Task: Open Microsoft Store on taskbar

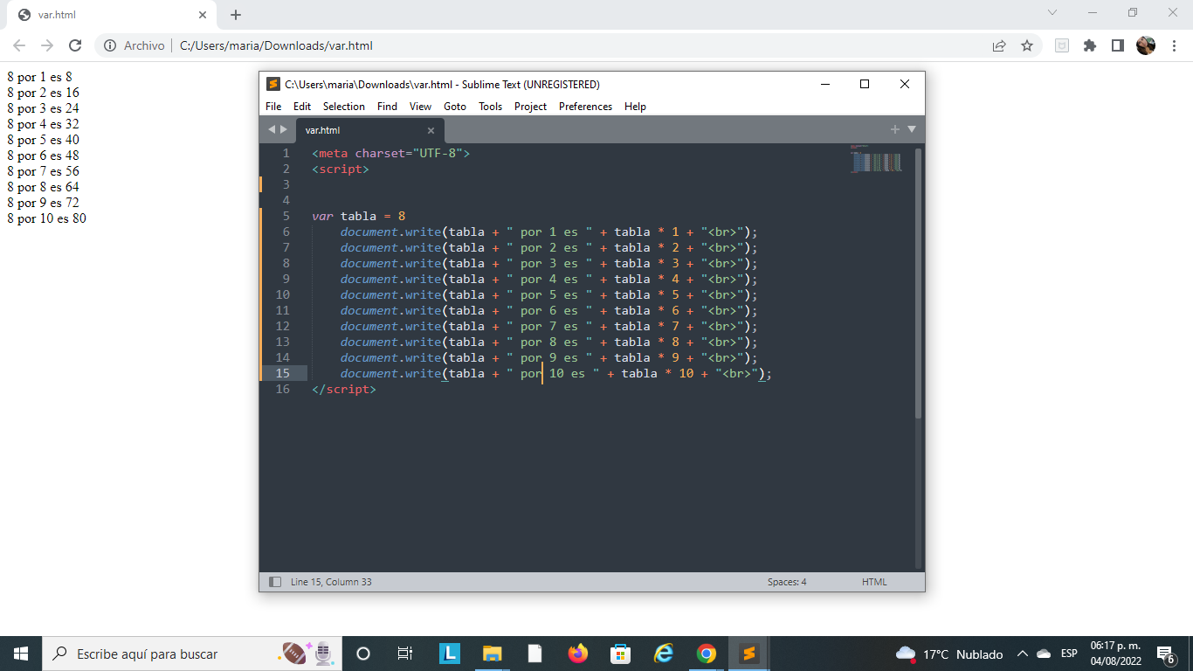Action: (x=620, y=654)
